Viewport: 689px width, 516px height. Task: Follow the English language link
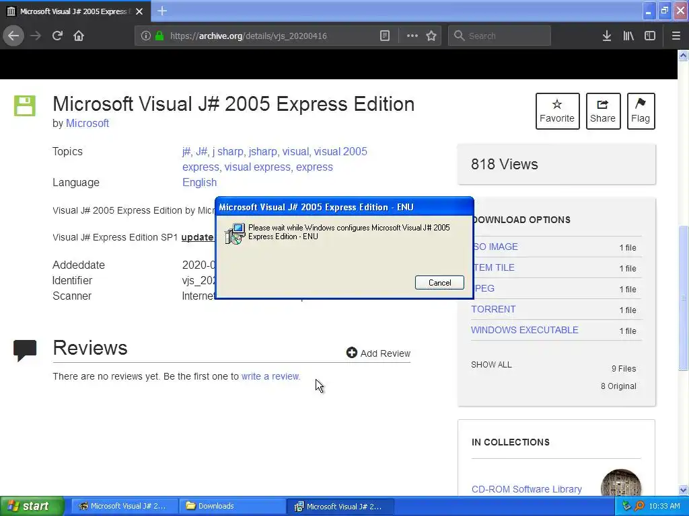pyautogui.click(x=199, y=183)
